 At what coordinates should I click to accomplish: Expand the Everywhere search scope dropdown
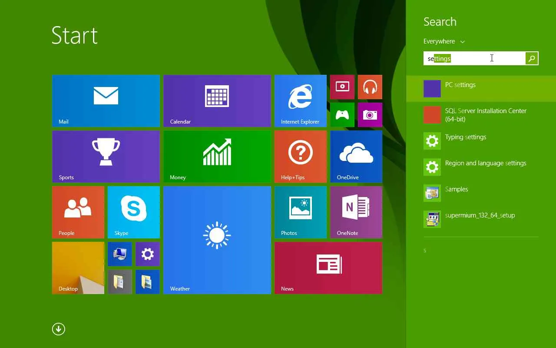pyautogui.click(x=444, y=41)
